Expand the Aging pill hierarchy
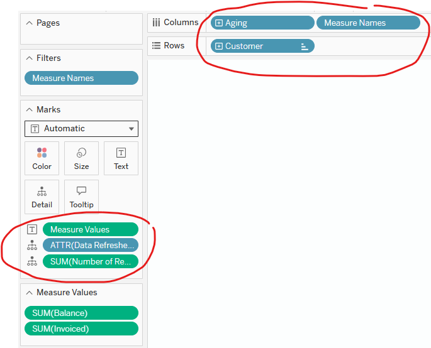431x348 pixels. click(x=219, y=23)
